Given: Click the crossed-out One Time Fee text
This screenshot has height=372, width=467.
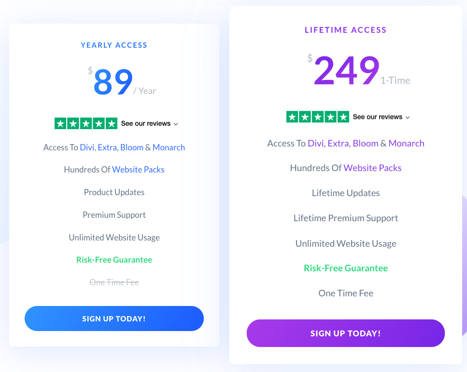Looking at the screenshot, I should pyautogui.click(x=114, y=282).
